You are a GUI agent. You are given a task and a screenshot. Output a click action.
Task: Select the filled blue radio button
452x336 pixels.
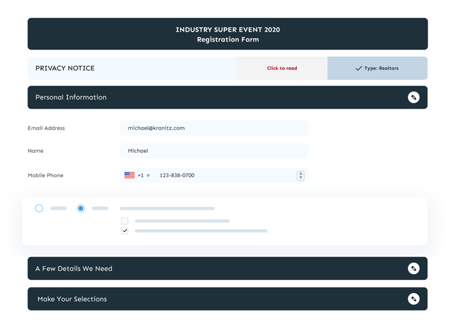[81, 208]
